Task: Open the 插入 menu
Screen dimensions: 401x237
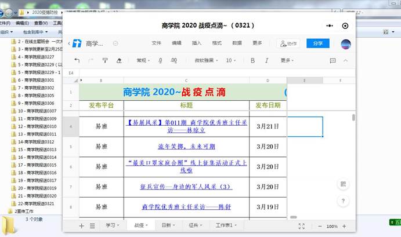Action: [197, 43]
